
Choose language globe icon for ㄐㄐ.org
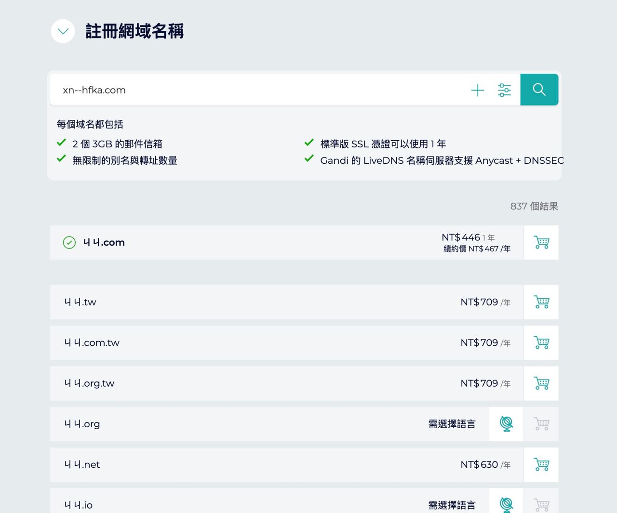(x=506, y=424)
